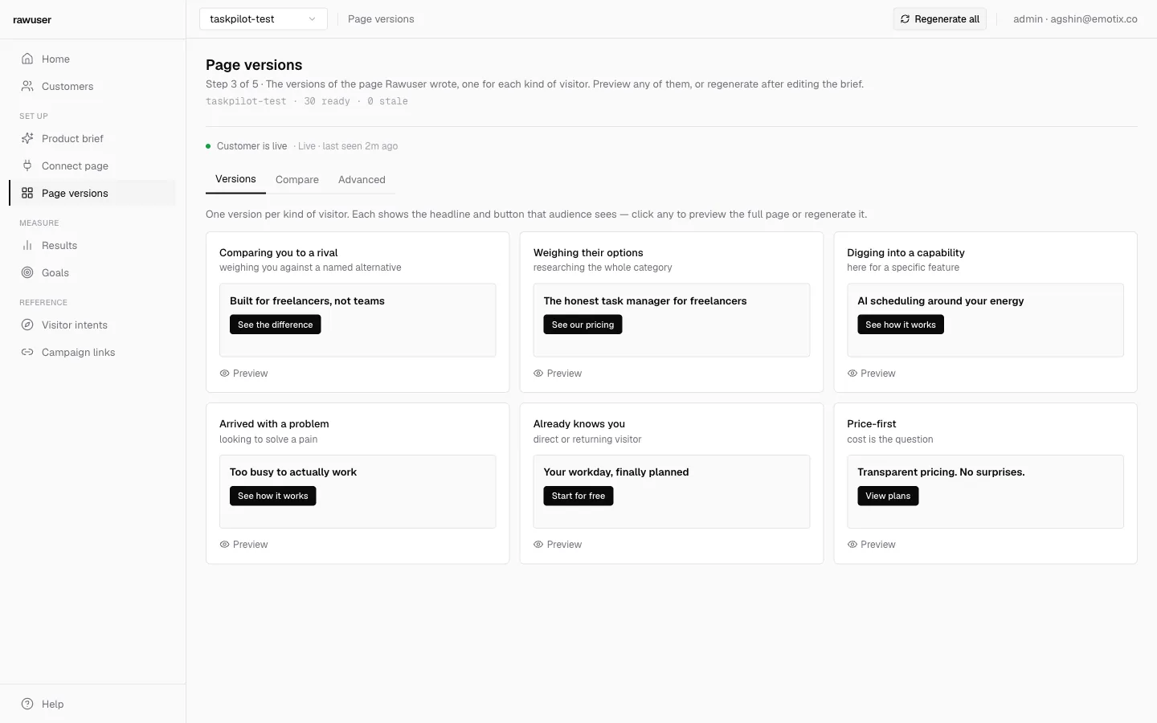Open Results in the sidebar
1157x723 pixels.
point(92,245)
